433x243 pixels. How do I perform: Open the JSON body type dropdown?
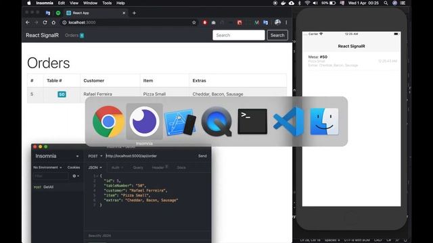(95, 167)
